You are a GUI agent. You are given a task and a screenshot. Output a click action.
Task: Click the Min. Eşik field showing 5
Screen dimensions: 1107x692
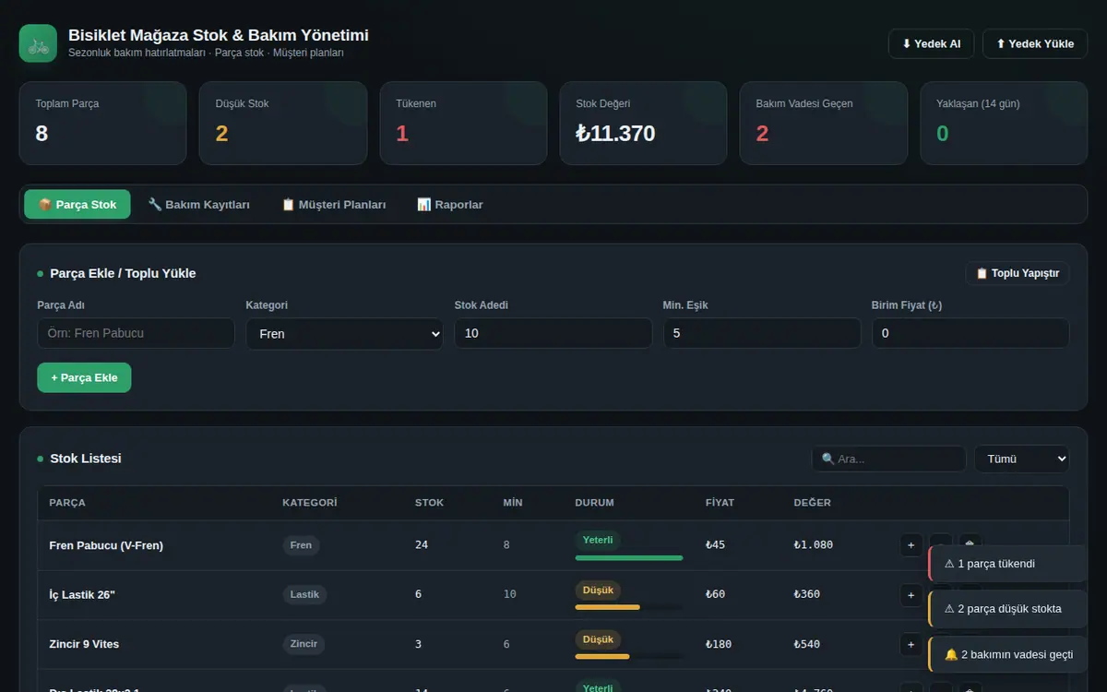pos(762,333)
